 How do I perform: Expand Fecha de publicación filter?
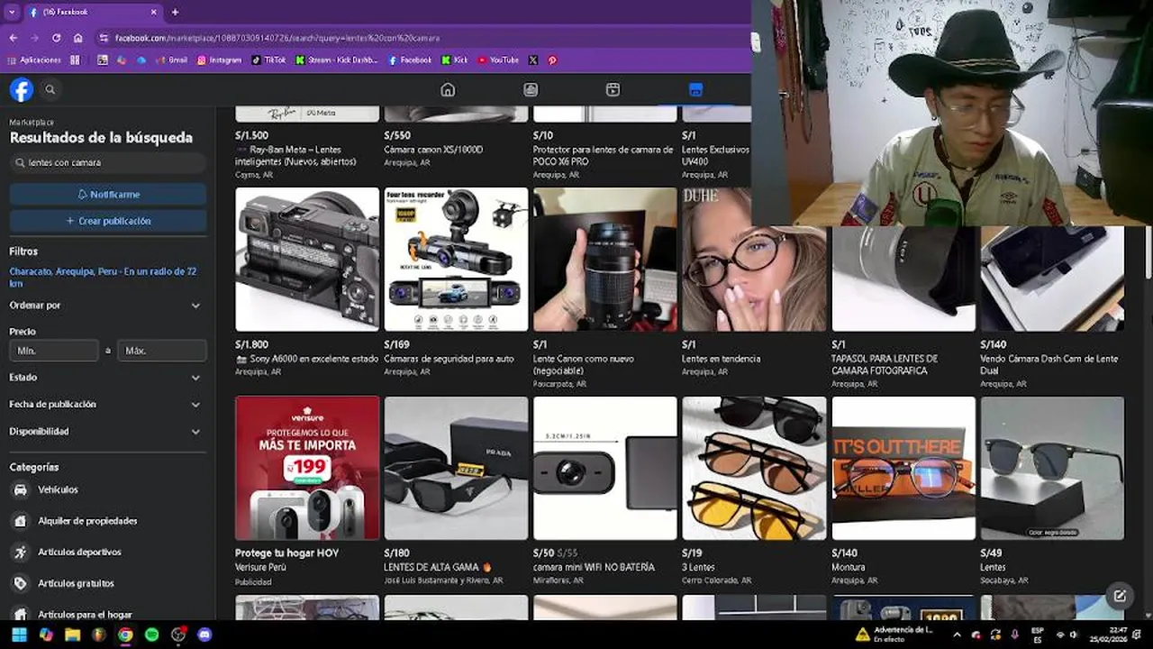coord(108,405)
